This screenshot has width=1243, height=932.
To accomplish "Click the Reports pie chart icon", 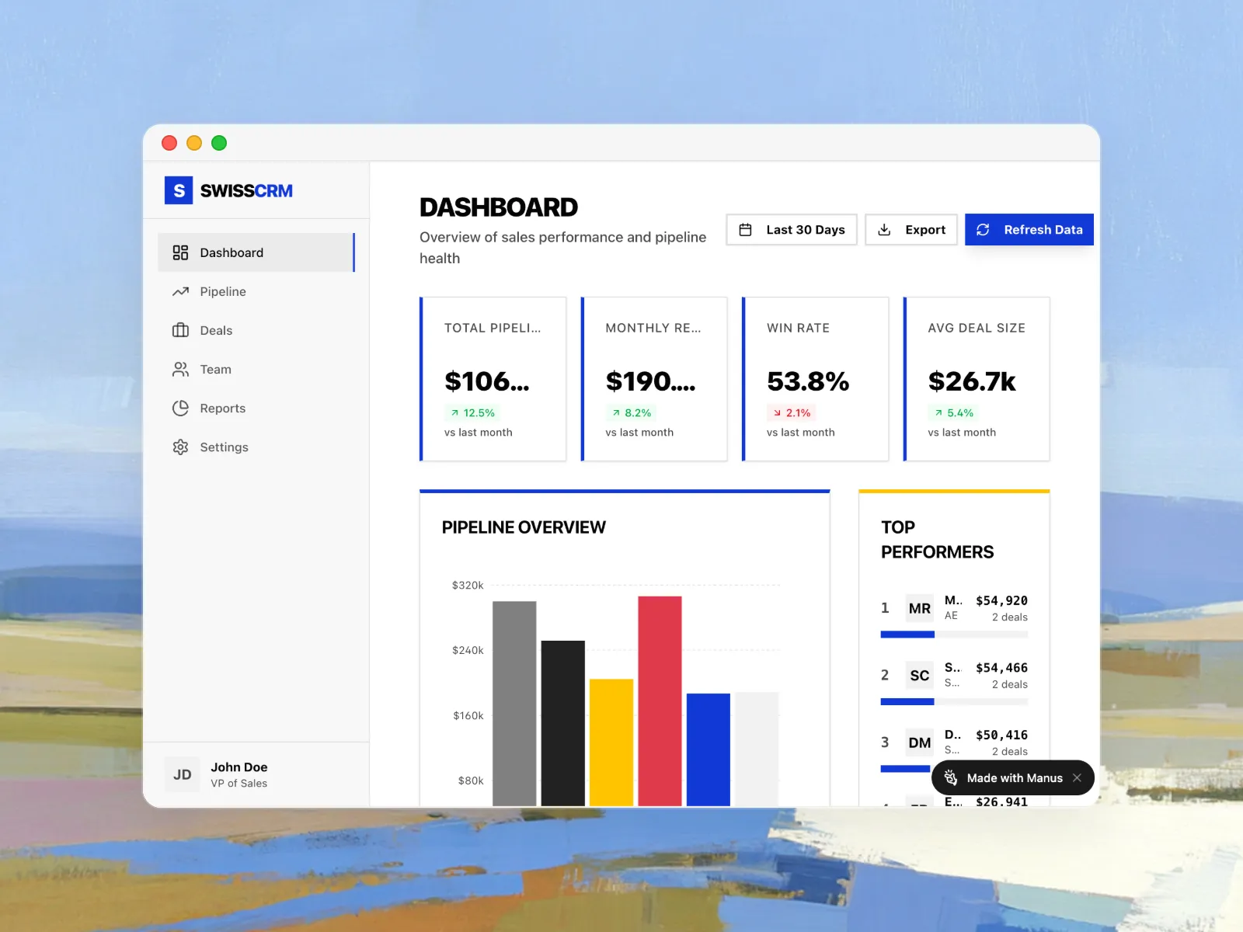I will [x=180, y=408].
